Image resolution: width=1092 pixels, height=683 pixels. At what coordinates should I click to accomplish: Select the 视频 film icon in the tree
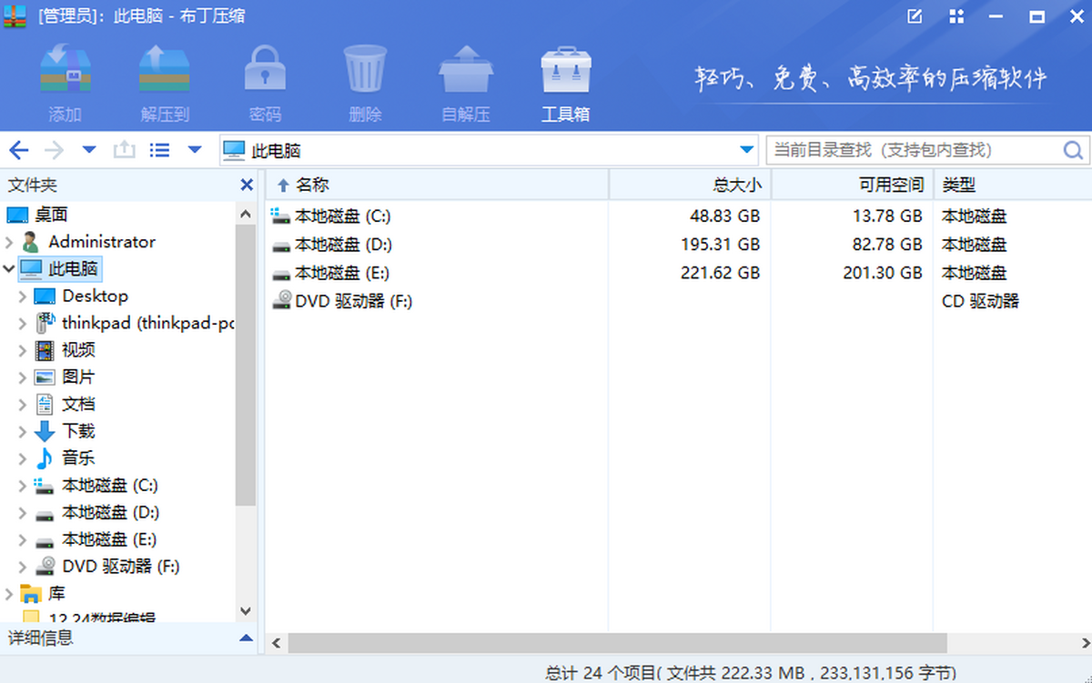point(45,350)
